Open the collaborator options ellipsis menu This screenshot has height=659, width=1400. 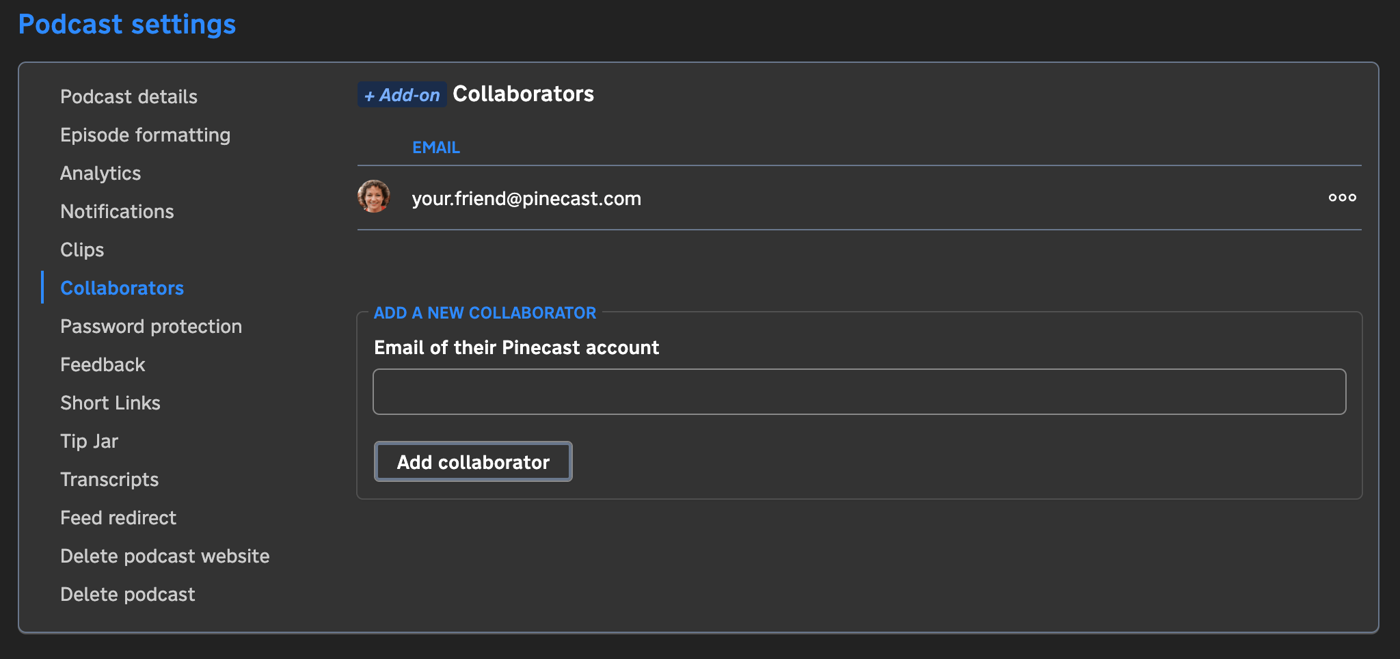click(1342, 198)
